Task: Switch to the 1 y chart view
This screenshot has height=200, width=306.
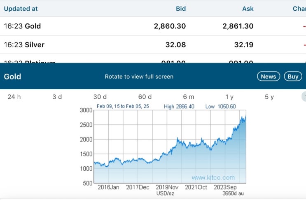Action: coord(229,97)
